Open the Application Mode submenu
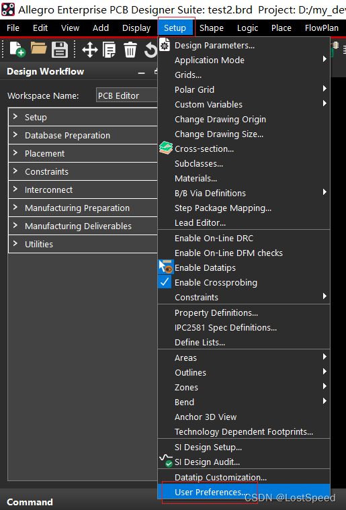 [x=244, y=60]
